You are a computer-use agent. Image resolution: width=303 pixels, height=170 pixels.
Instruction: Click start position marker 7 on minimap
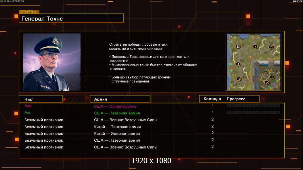tap(271, 47)
